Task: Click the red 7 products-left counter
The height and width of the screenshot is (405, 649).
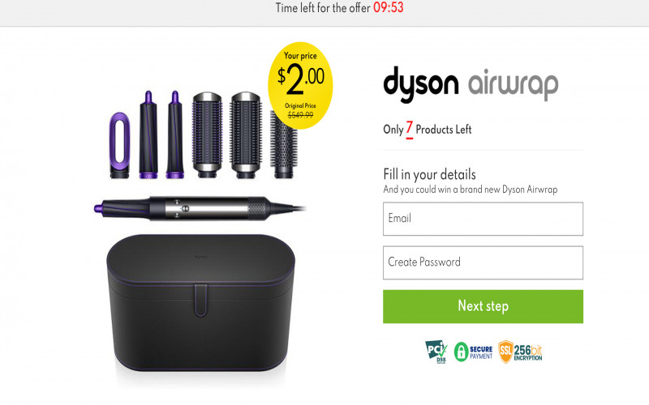Action: click(410, 129)
